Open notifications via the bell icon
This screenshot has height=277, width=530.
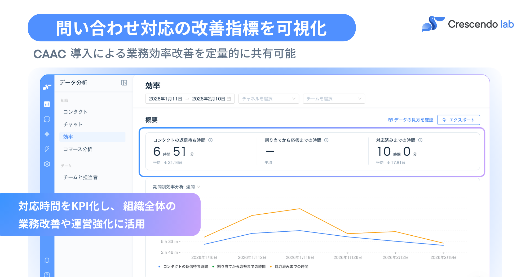click(47, 260)
